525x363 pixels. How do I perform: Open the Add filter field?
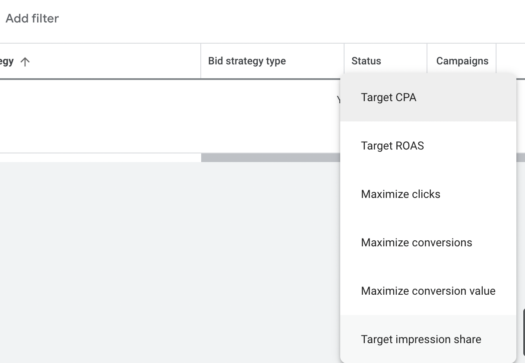point(32,18)
